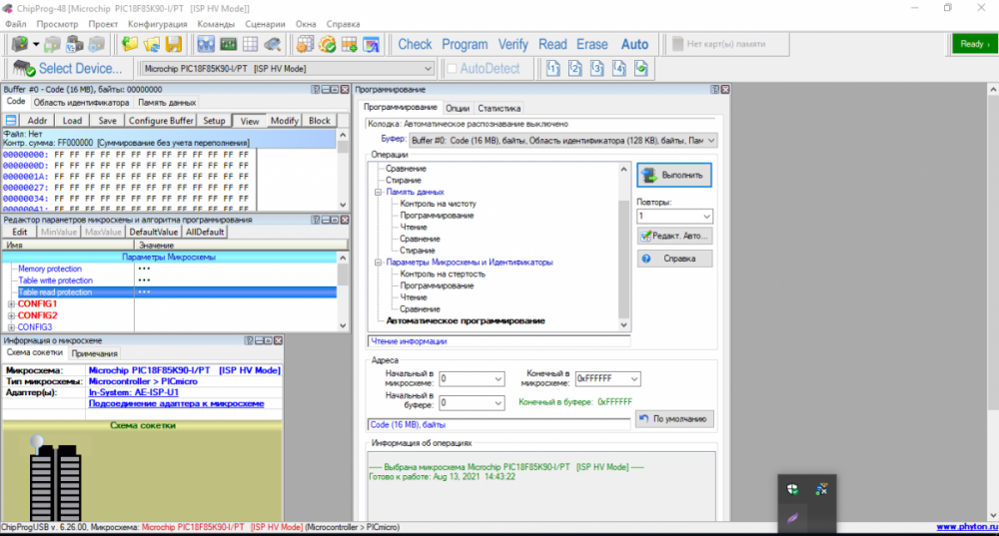Open the www.phyton.ru link
Viewport: 999px width, 536px height.
coord(966,526)
